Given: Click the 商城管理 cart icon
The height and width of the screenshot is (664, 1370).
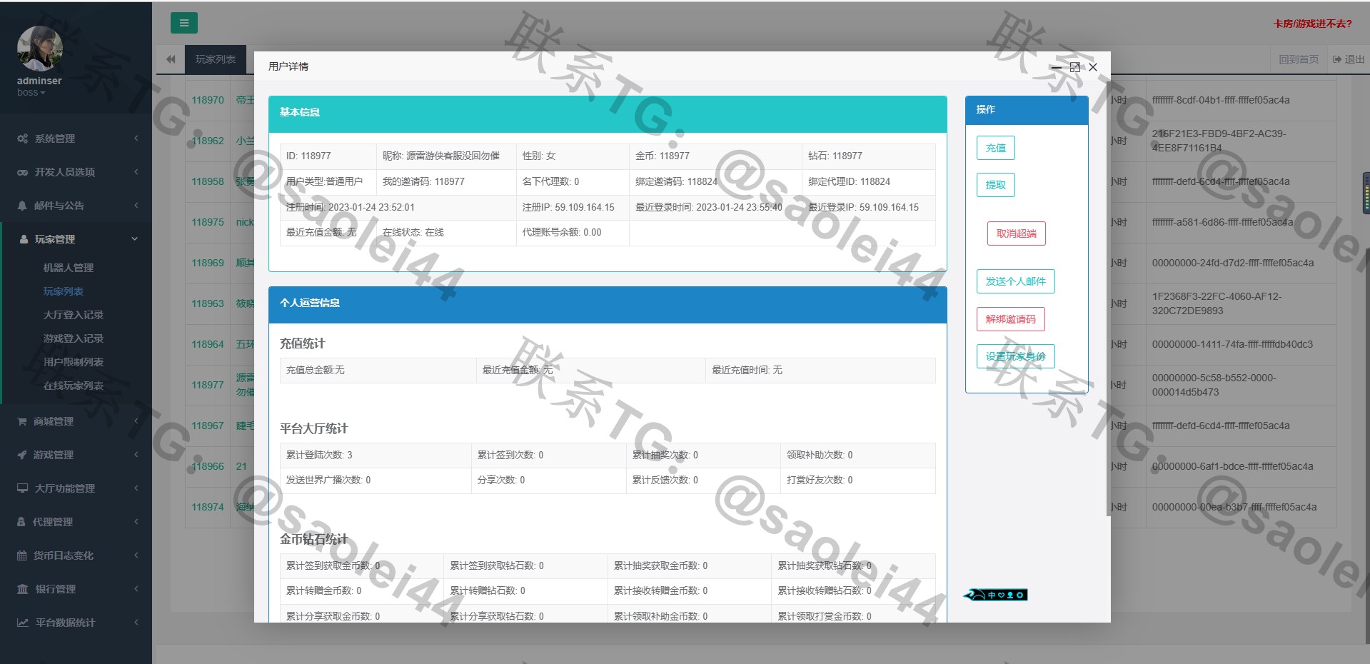Looking at the screenshot, I should 22,421.
